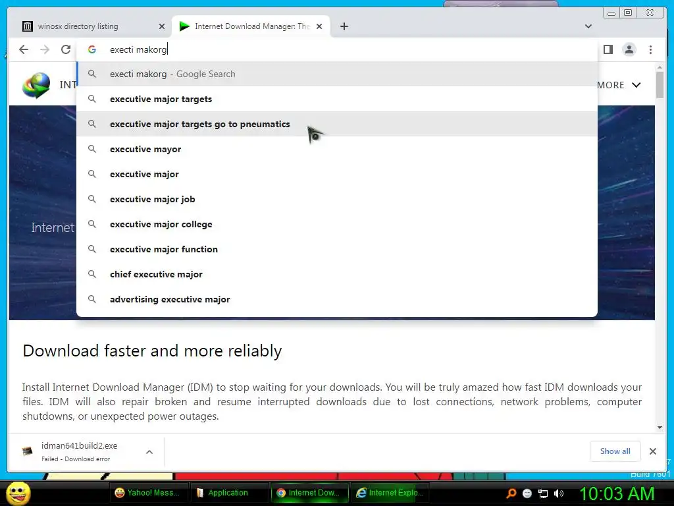Screen dimensions: 674x506
Task: Select "execti makorg - Google Search" suggestion
Action: click(x=337, y=74)
